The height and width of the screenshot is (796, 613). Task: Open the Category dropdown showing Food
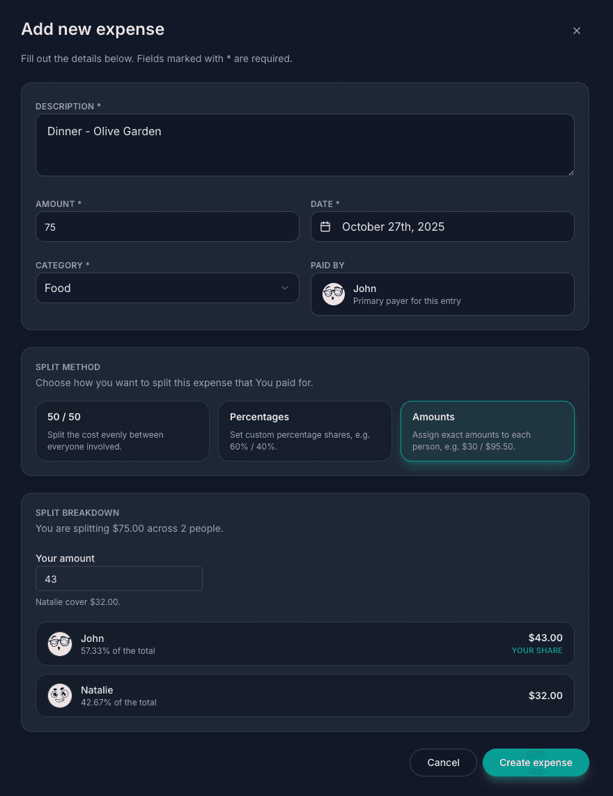[x=167, y=288]
